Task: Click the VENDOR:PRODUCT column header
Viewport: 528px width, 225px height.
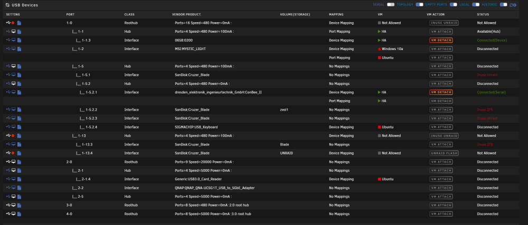Action: point(187,14)
